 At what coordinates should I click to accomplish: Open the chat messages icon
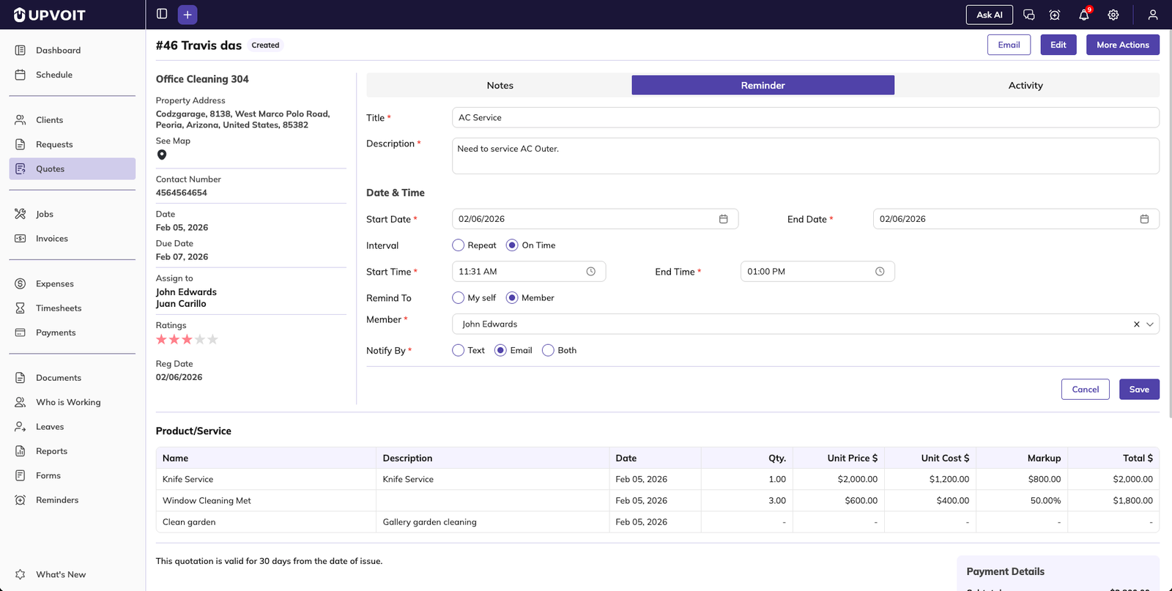[x=1028, y=15]
